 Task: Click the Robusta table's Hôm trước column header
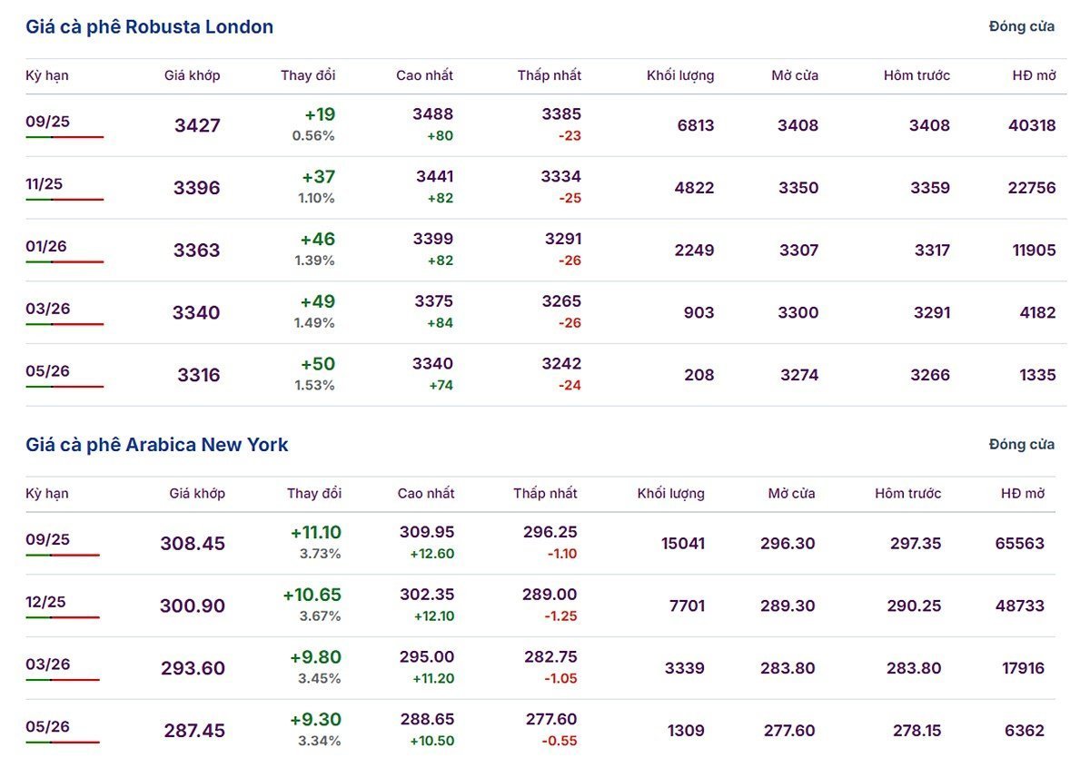pyautogui.click(x=917, y=75)
